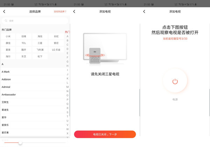
Task: Jump to letter H in the index
Action: 67,66
